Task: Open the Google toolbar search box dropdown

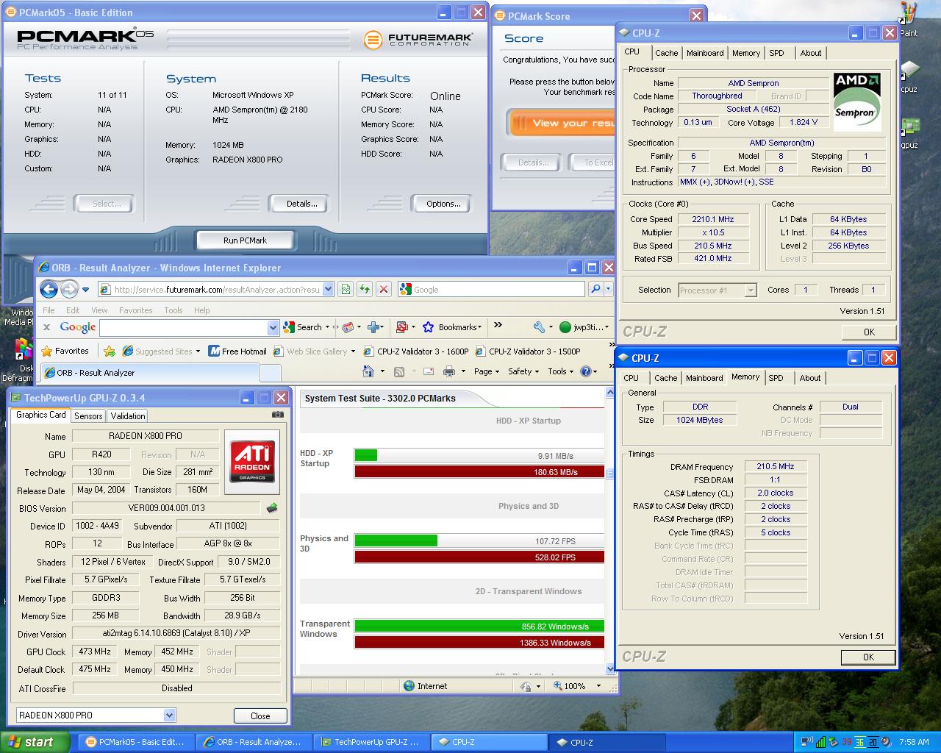Action: click(273, 327)
